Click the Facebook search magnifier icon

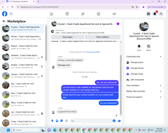pyautogui.click(x=11, y=14)
